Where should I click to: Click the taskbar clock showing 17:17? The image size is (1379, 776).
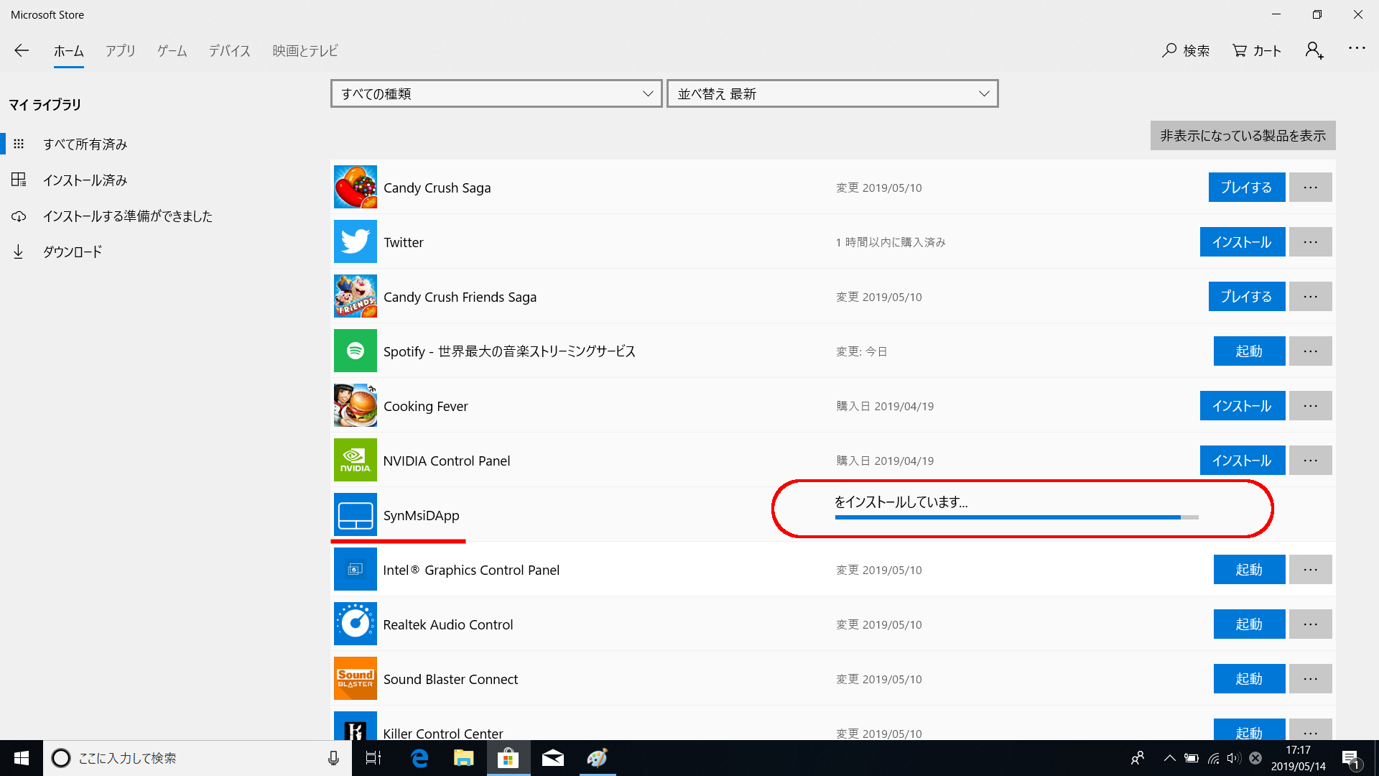(x=1299, y=758)
